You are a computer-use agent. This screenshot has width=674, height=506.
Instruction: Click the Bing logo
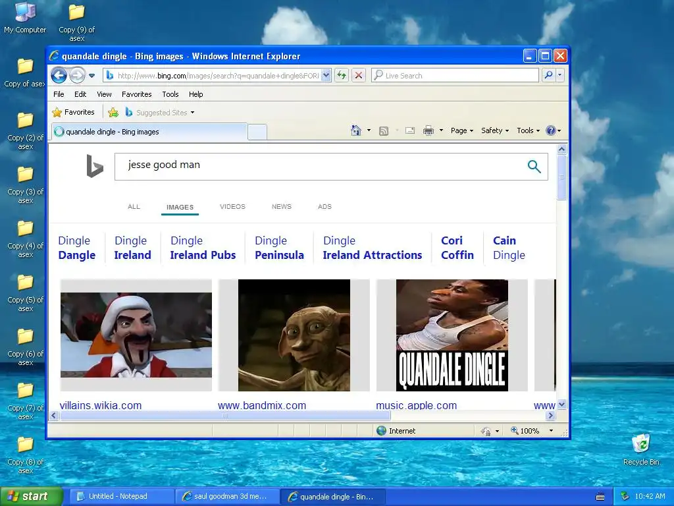pyautogui.click(x=95, y=165)
